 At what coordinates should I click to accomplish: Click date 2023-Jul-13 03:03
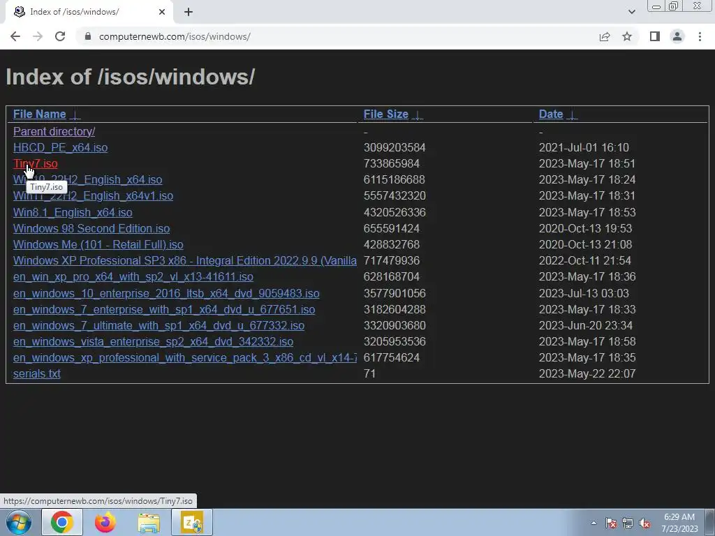[x=584, y=294]
